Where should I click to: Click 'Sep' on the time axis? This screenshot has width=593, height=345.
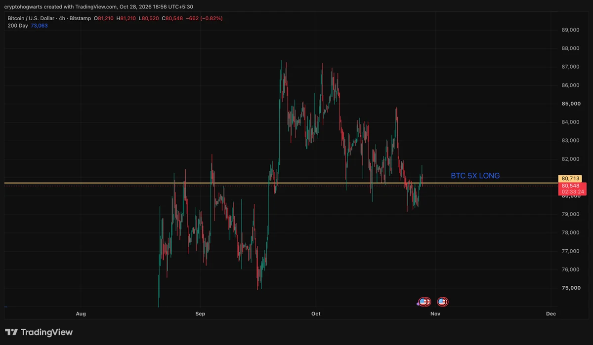click(200, 314)
